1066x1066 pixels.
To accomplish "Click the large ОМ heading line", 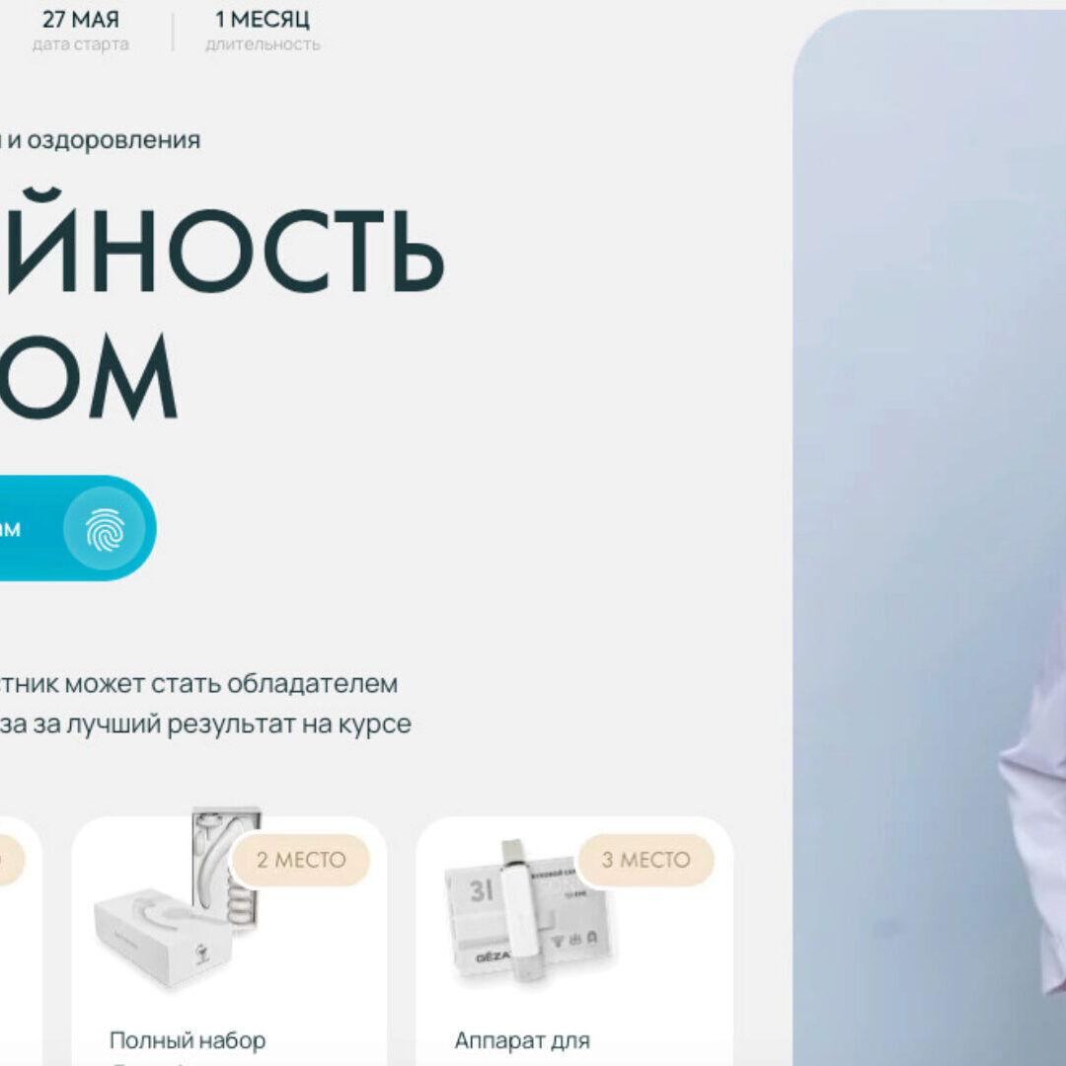I will coord(89,376).
